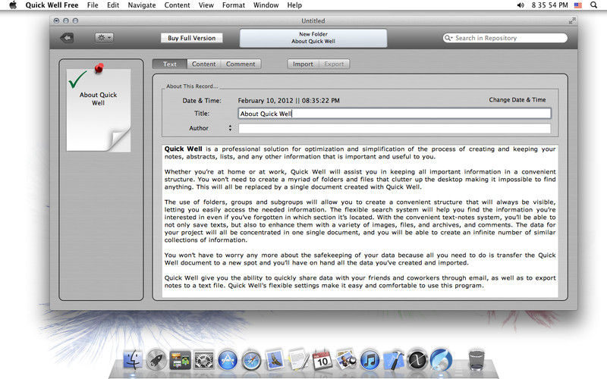This screenshot has height=379, width=607.
Task: Click into the Title field
Action: click(x=395, y=113)
